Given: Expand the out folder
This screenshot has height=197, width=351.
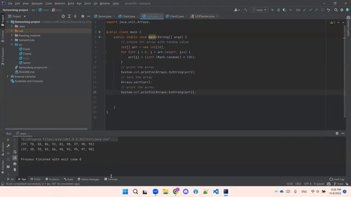Looking at the screenshot, I should coord(12,31).
